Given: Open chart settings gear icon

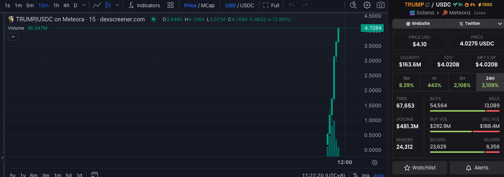Looking at the screenshot, I should coord(367,5).
